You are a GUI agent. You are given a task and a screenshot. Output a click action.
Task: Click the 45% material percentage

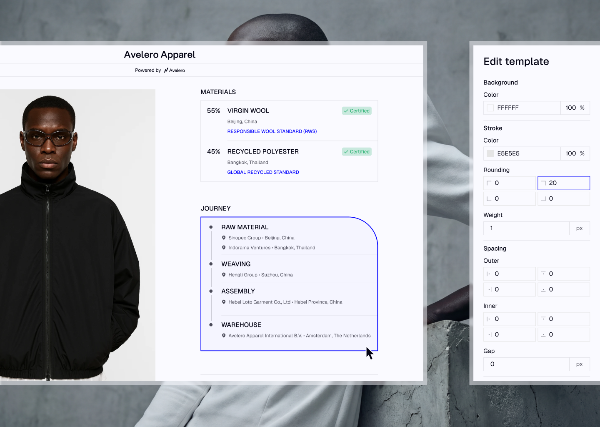(x=213, y=152)
